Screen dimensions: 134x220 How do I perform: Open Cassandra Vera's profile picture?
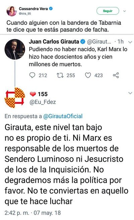click(x=11, y=11)
